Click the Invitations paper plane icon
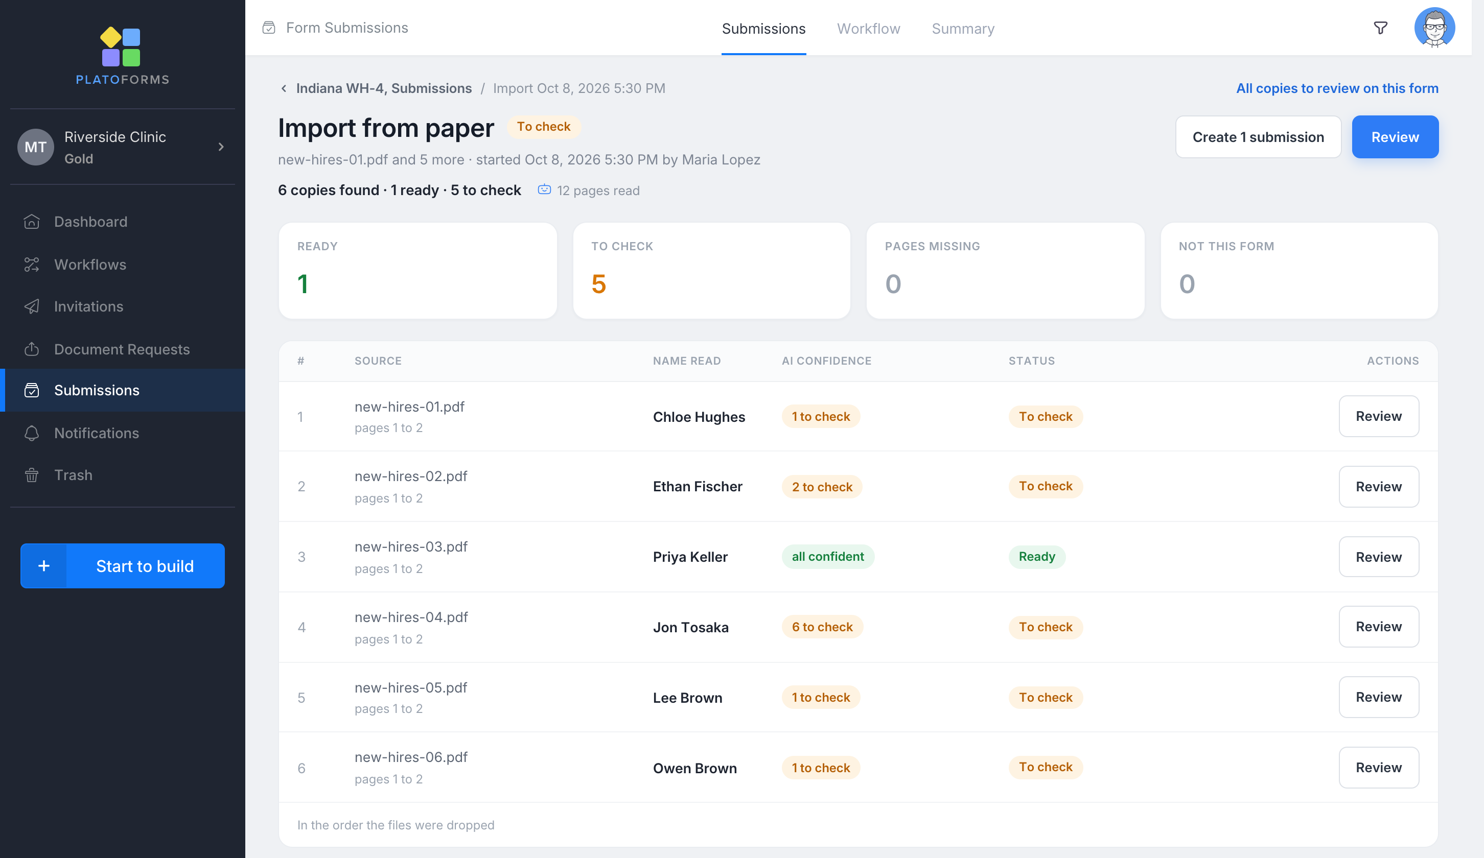 click(32, 306)
